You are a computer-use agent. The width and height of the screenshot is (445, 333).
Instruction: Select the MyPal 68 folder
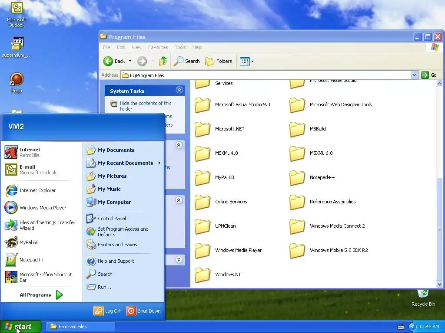coord(215,177)
